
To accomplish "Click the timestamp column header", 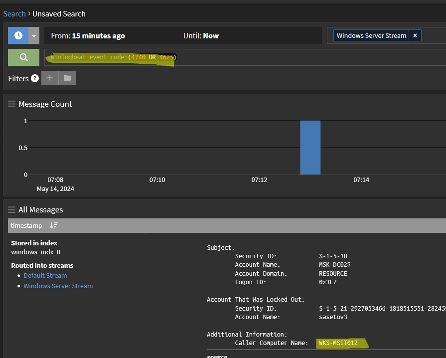I will [x=26, y=226].
